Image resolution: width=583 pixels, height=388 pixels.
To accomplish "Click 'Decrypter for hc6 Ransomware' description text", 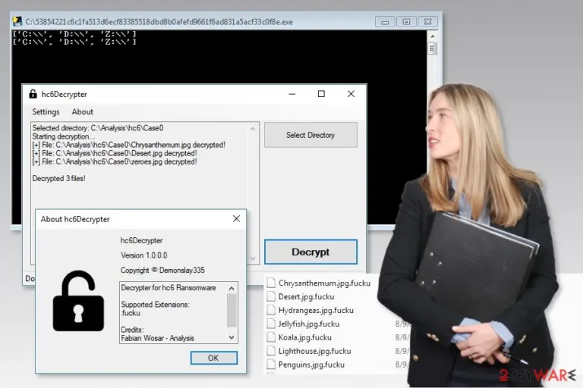I will point(169,288).
